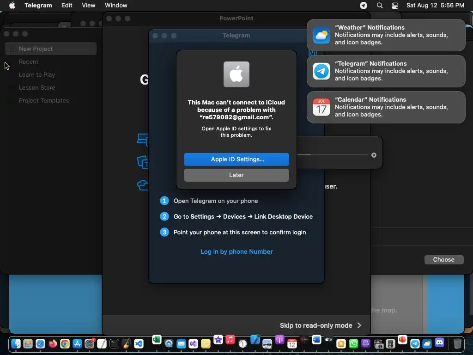The image size is (473, 355).
Task: Click the Weather icon in notification
Action: coord(321,35)
